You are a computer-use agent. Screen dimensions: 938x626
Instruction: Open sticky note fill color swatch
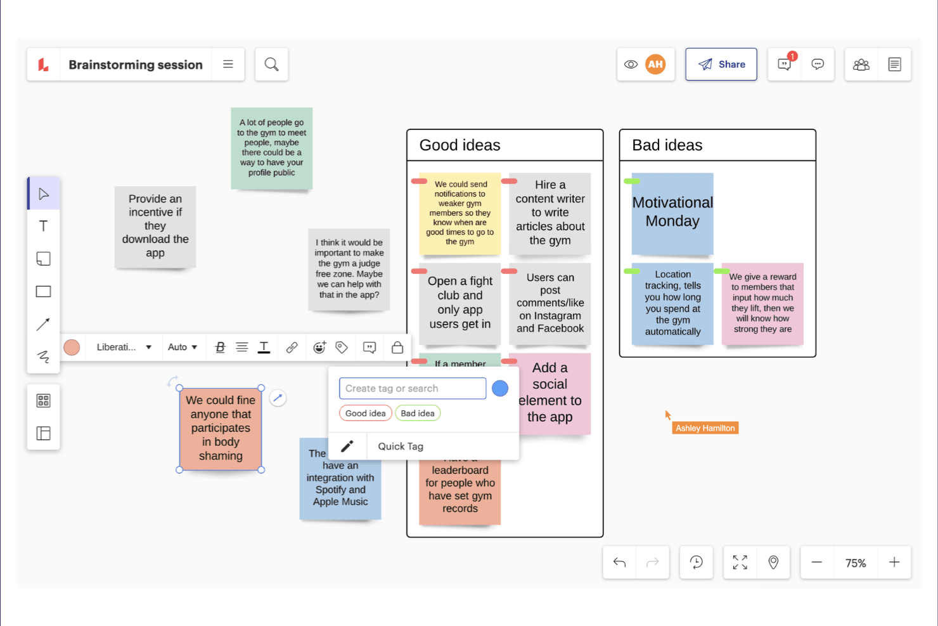72,347
